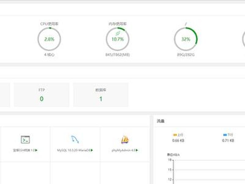The height and width of the screenshot is (184, 245).
Task: Click the CPU使用率 heading
Action: tap(49, 24)
